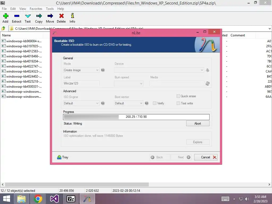The image size is (272, 204).
Task: Select file windowsxp-kb969084-x...
Action: 22,41
